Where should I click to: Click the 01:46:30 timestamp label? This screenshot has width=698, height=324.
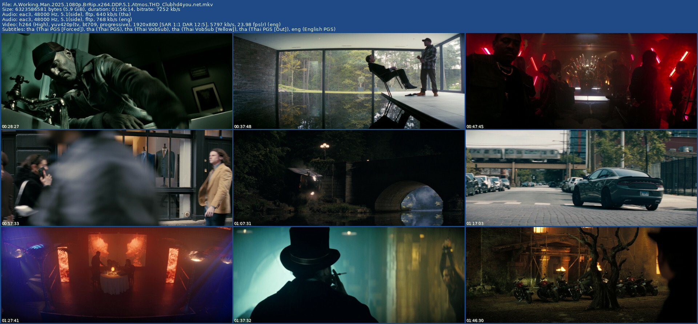[475, 320]
